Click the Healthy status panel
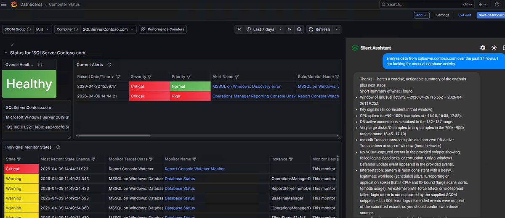This screenshot has width=505, height=218. pyautogui.click(x=29, y=84)
